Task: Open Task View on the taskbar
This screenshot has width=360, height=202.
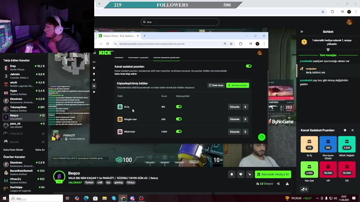Action: (67, 198)
